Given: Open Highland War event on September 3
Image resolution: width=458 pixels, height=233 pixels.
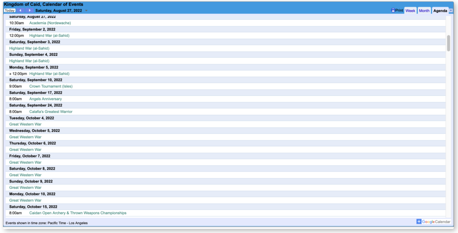Looking at the screenshot, I should pyautogui.click(x=29, y=48).
